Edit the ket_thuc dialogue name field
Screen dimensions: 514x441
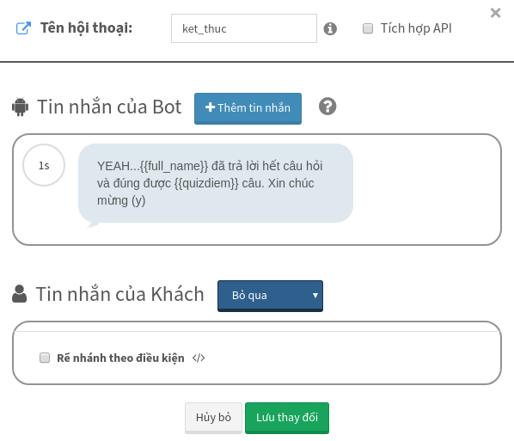[244, 28]
